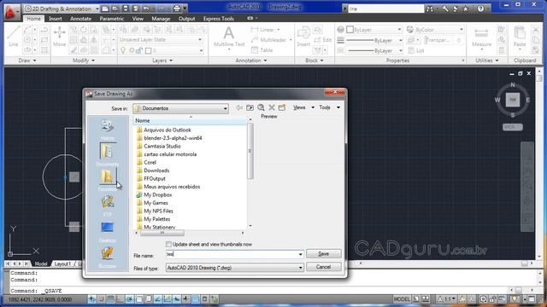Check Update sheet and view thumbnails now
The image size is (547, 307).
point(169,245)
